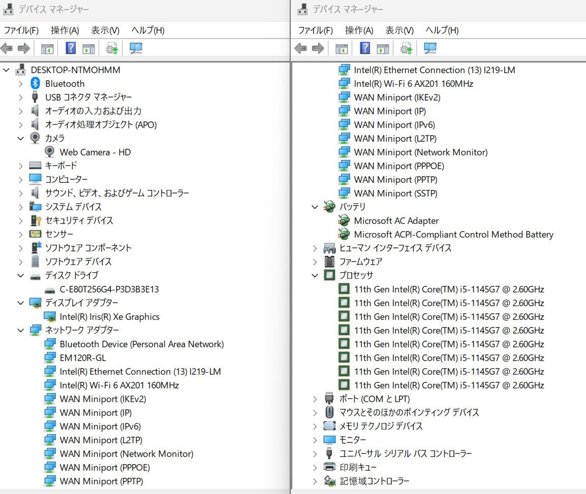
Task: Collapse the ネットワーク アダプター category
Action: tap(20, 331)
